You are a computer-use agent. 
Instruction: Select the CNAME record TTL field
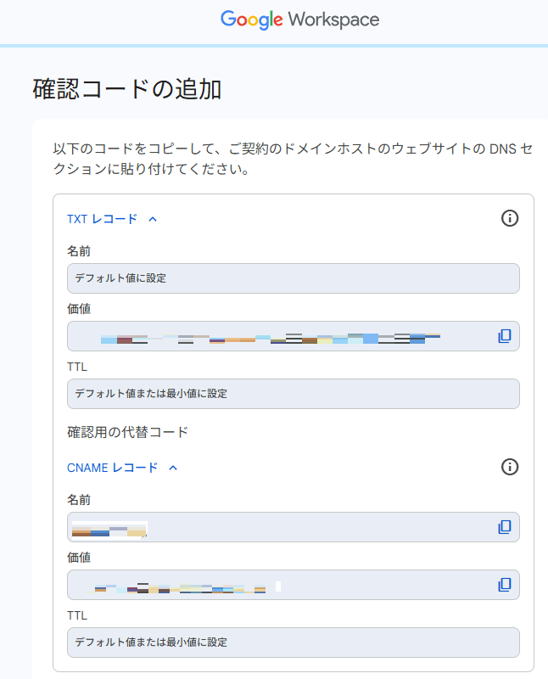point(293,643)
